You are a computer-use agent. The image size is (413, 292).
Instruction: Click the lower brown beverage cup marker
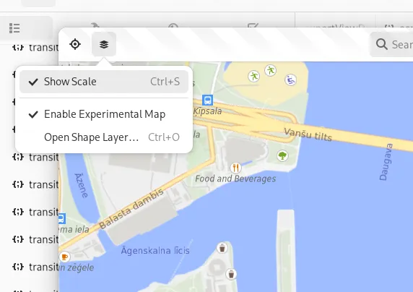coord(231,274)
